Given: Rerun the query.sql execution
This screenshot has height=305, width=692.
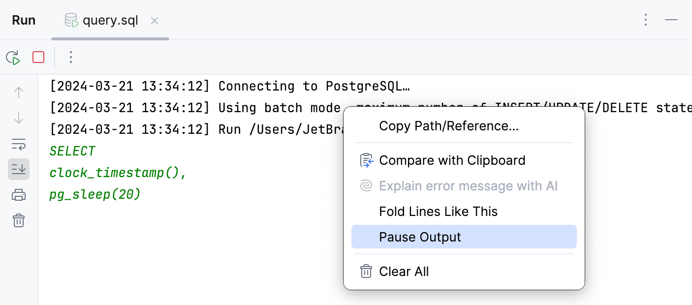Looking at the screenshot, I should point(12,57).
